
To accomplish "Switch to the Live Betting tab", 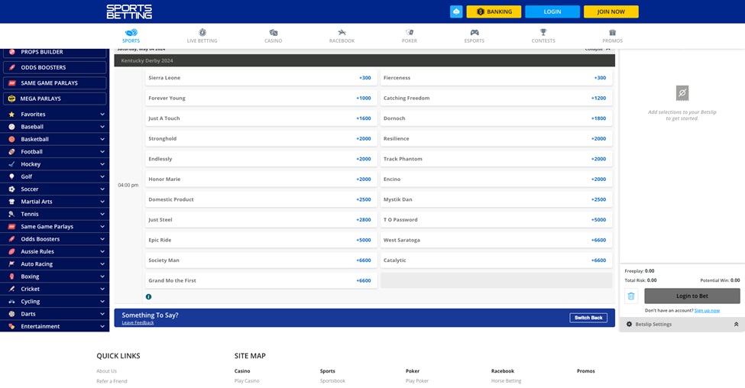I will click(x=202, y=36).
